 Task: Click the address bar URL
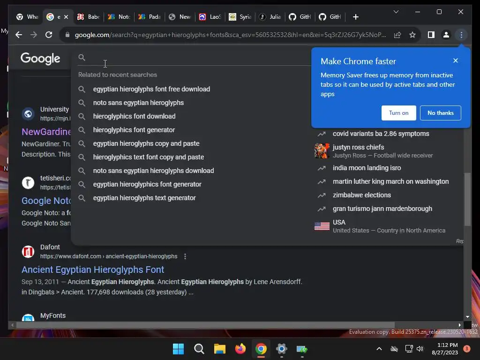(x=230, y=35)
